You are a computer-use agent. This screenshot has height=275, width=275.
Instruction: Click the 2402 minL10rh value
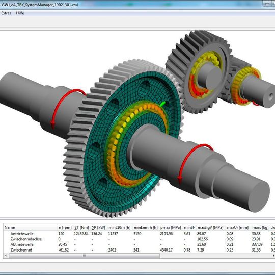tap(112, 250)
